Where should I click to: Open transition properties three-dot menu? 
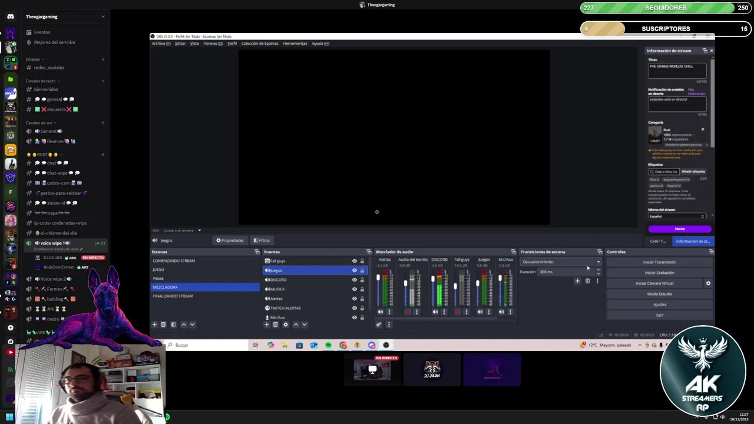(597, 281)
